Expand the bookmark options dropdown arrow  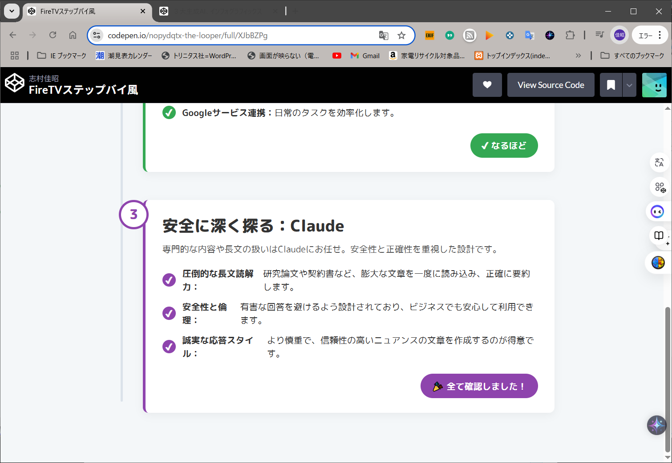point(629,85)
